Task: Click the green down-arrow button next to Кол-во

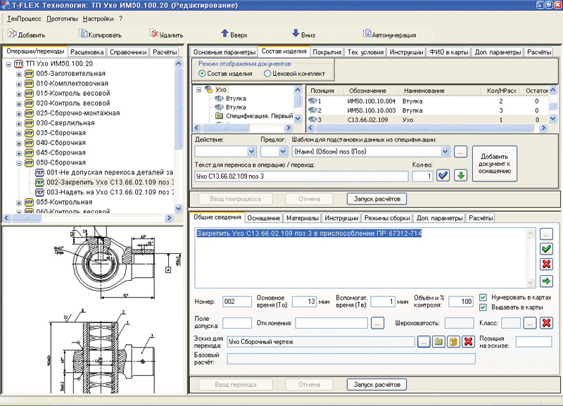Action: [461, 175]
